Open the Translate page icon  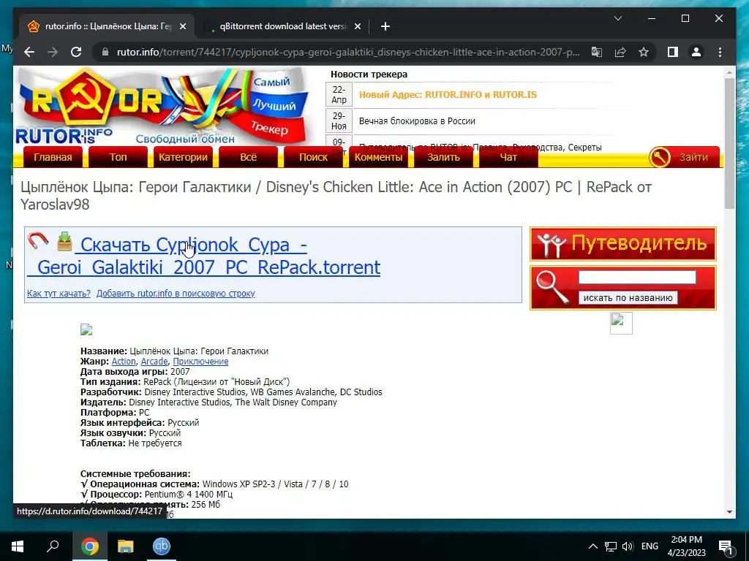597,52
